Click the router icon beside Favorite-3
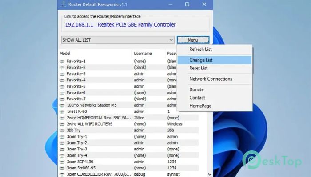Viewport: 311px width, 177px height. coord(62,74)
